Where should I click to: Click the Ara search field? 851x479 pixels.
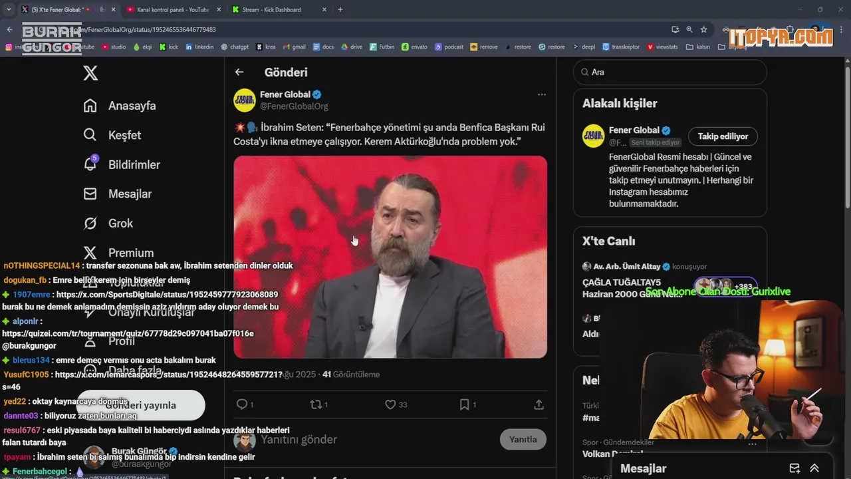click(x=670, y=72)
